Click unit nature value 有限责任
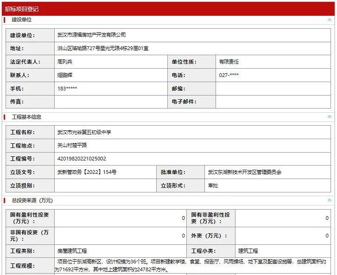Screen dimensions: 337x275 pyautogui.click(x=229, y=62)
